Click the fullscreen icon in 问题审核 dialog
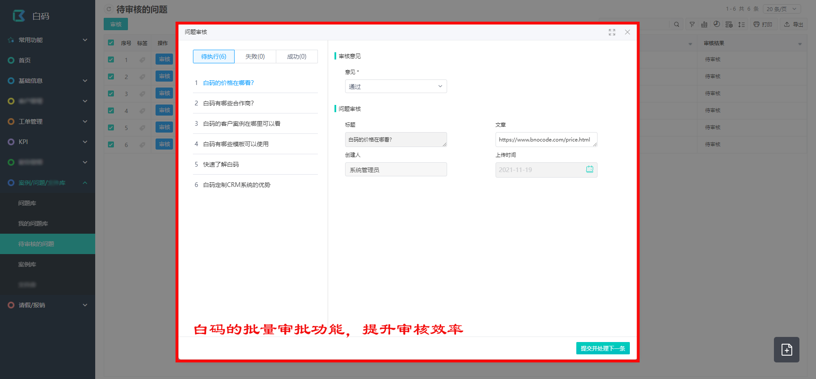 coord(612,32)
